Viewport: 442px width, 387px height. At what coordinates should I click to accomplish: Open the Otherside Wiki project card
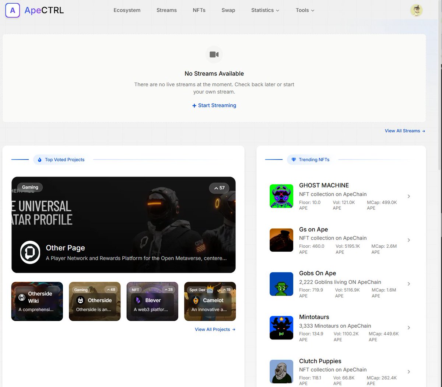[37, 301]
